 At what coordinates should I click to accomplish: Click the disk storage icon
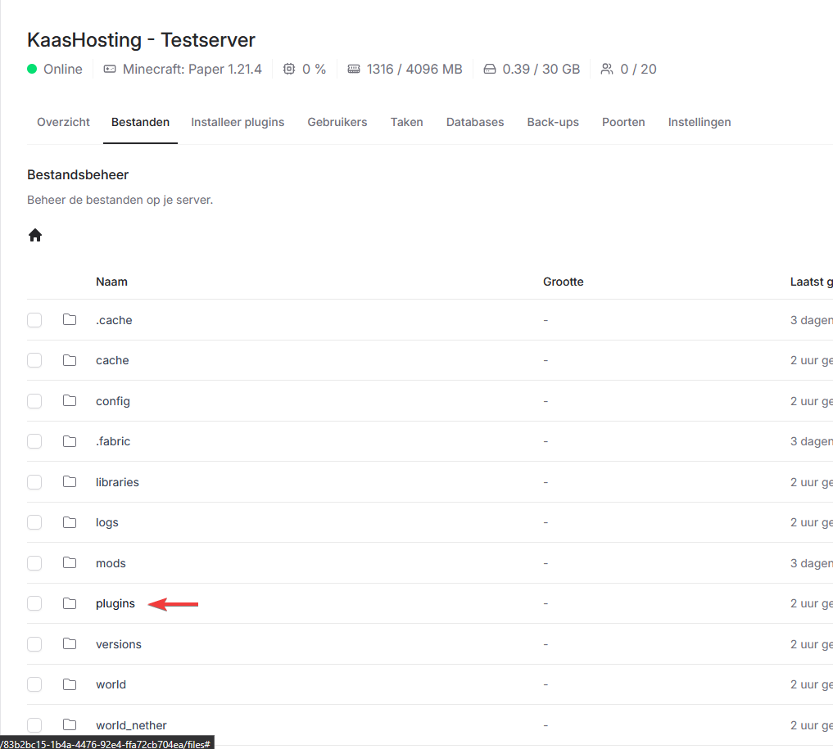pyautogui.click(x=490, y=69)
